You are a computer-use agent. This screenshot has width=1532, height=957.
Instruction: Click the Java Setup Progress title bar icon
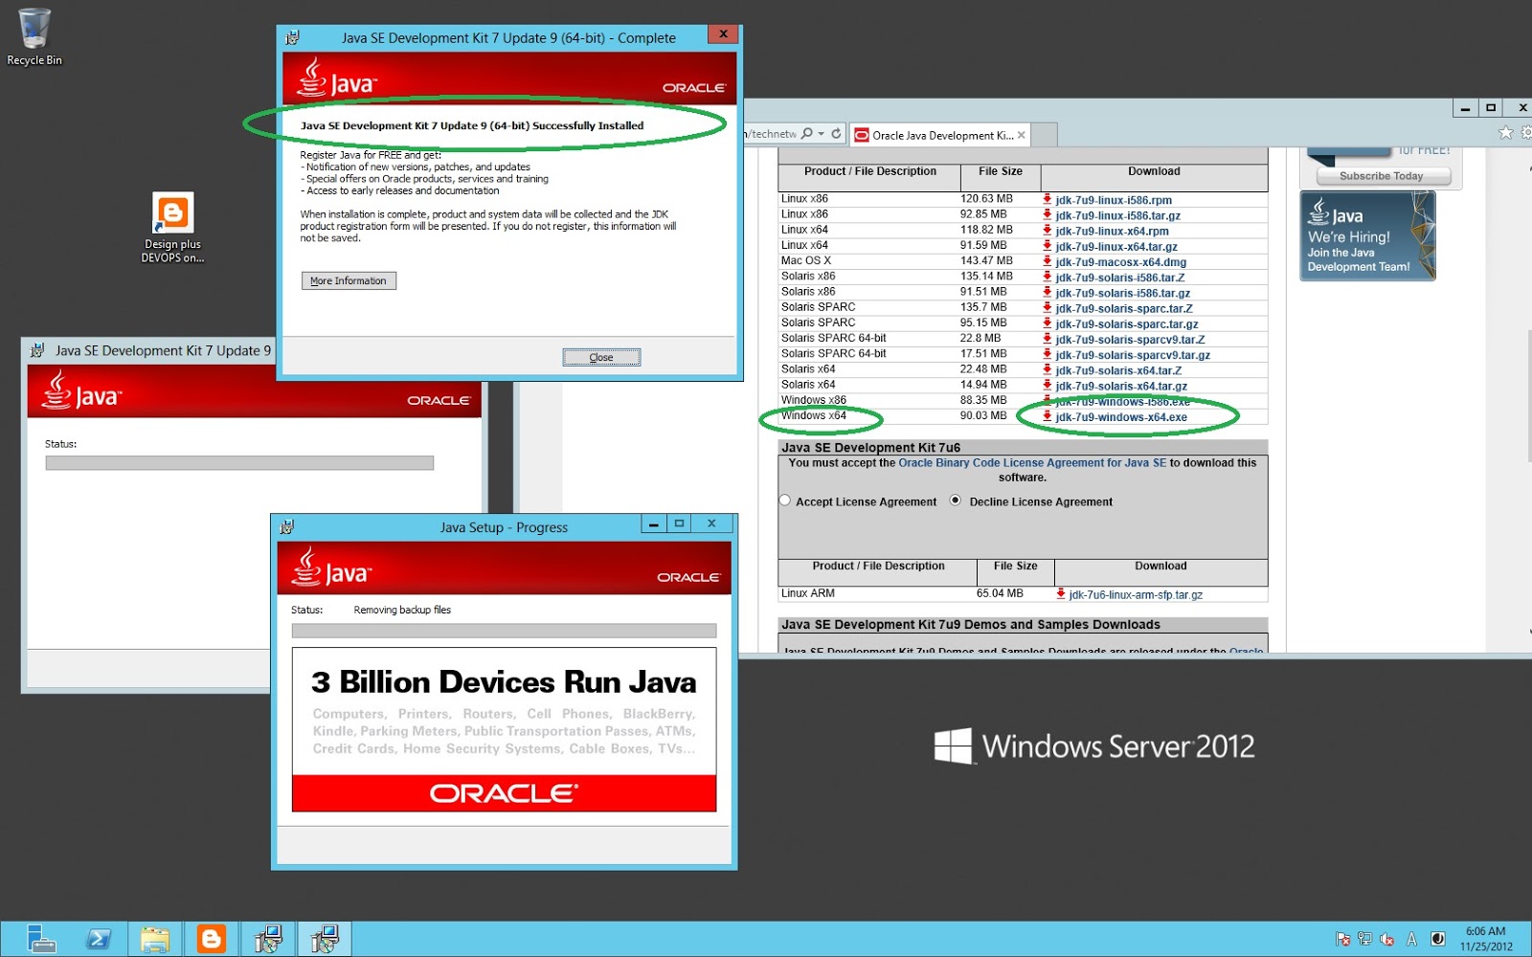(x=286, y=526)
